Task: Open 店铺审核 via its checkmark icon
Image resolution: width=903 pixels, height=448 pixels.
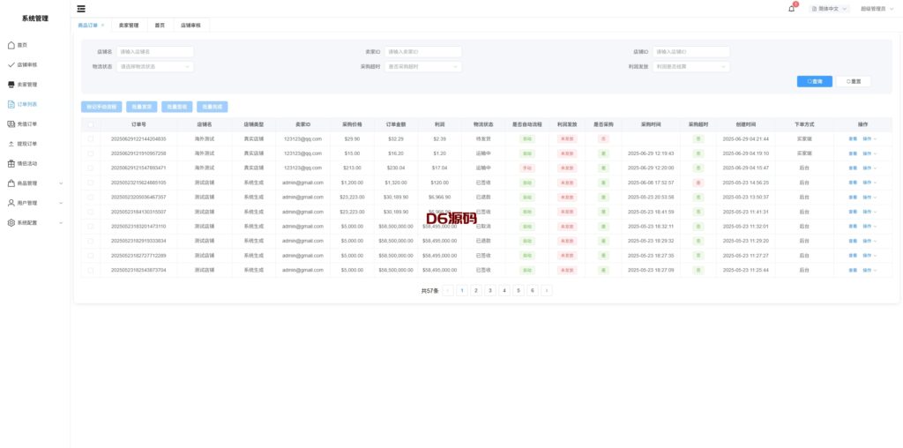Action: pyautogui.click(x=11, y=64)
